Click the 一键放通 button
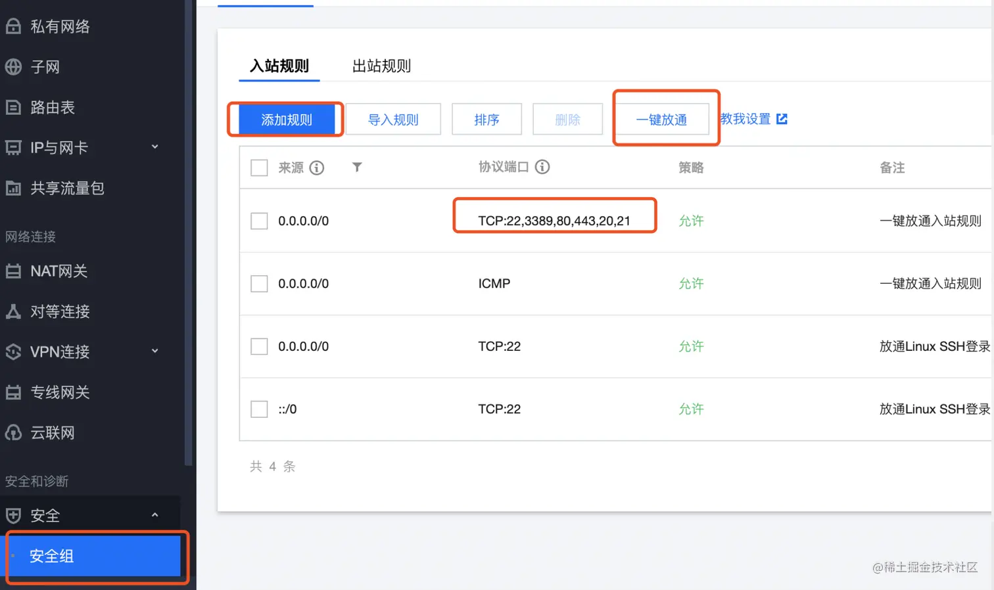This screenshot has height=590, width=994. (x=661, y=119)
